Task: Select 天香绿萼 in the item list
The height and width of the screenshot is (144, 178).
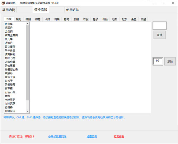Action: 10,85
